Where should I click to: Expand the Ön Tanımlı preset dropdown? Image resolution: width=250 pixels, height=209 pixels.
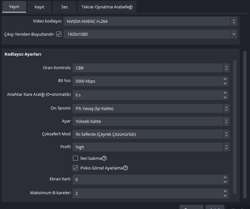click(x=151, y=108)
